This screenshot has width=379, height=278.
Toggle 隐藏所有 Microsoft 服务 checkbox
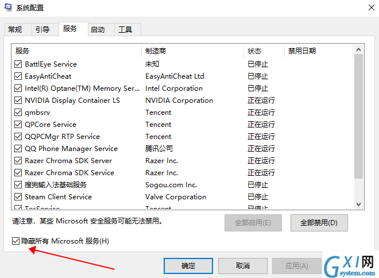[16, 241]
